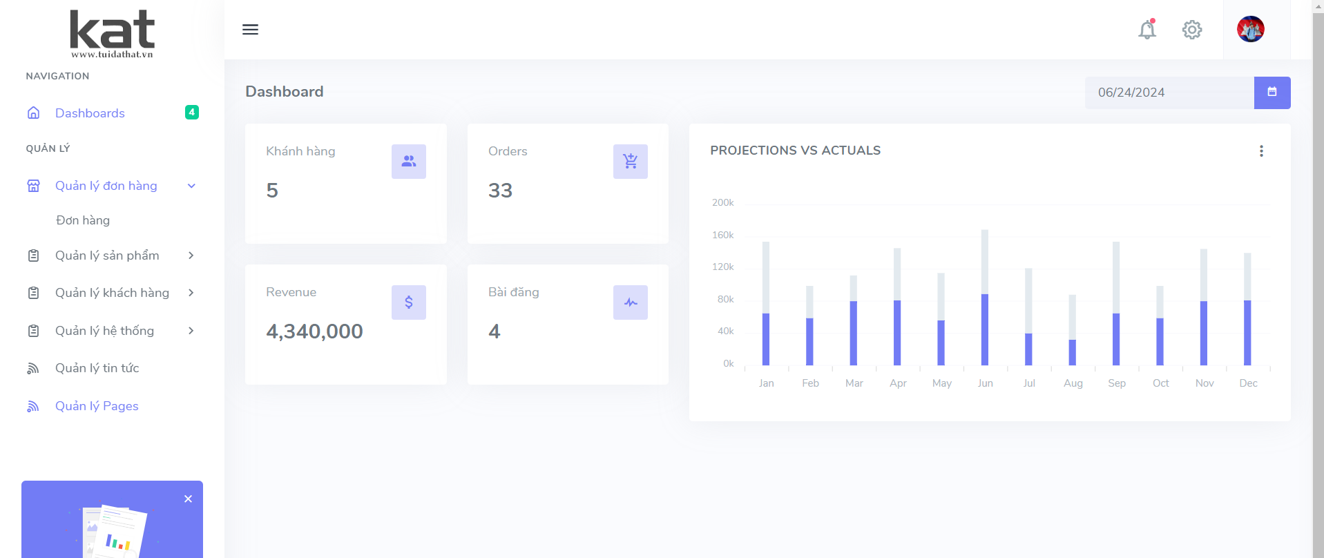This screenshot has height=558, width=1324.
Task: Click the Quản lý đơn hàng chevron
Action: [191, 186]
